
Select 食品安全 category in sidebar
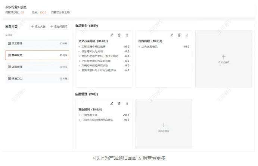point(37,55)
